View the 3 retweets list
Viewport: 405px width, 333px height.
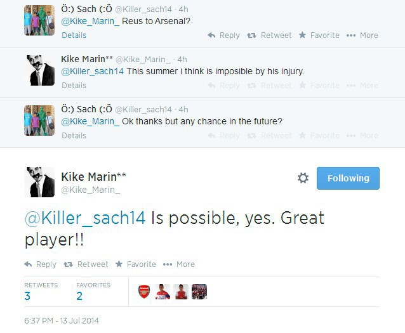point(28,296)
